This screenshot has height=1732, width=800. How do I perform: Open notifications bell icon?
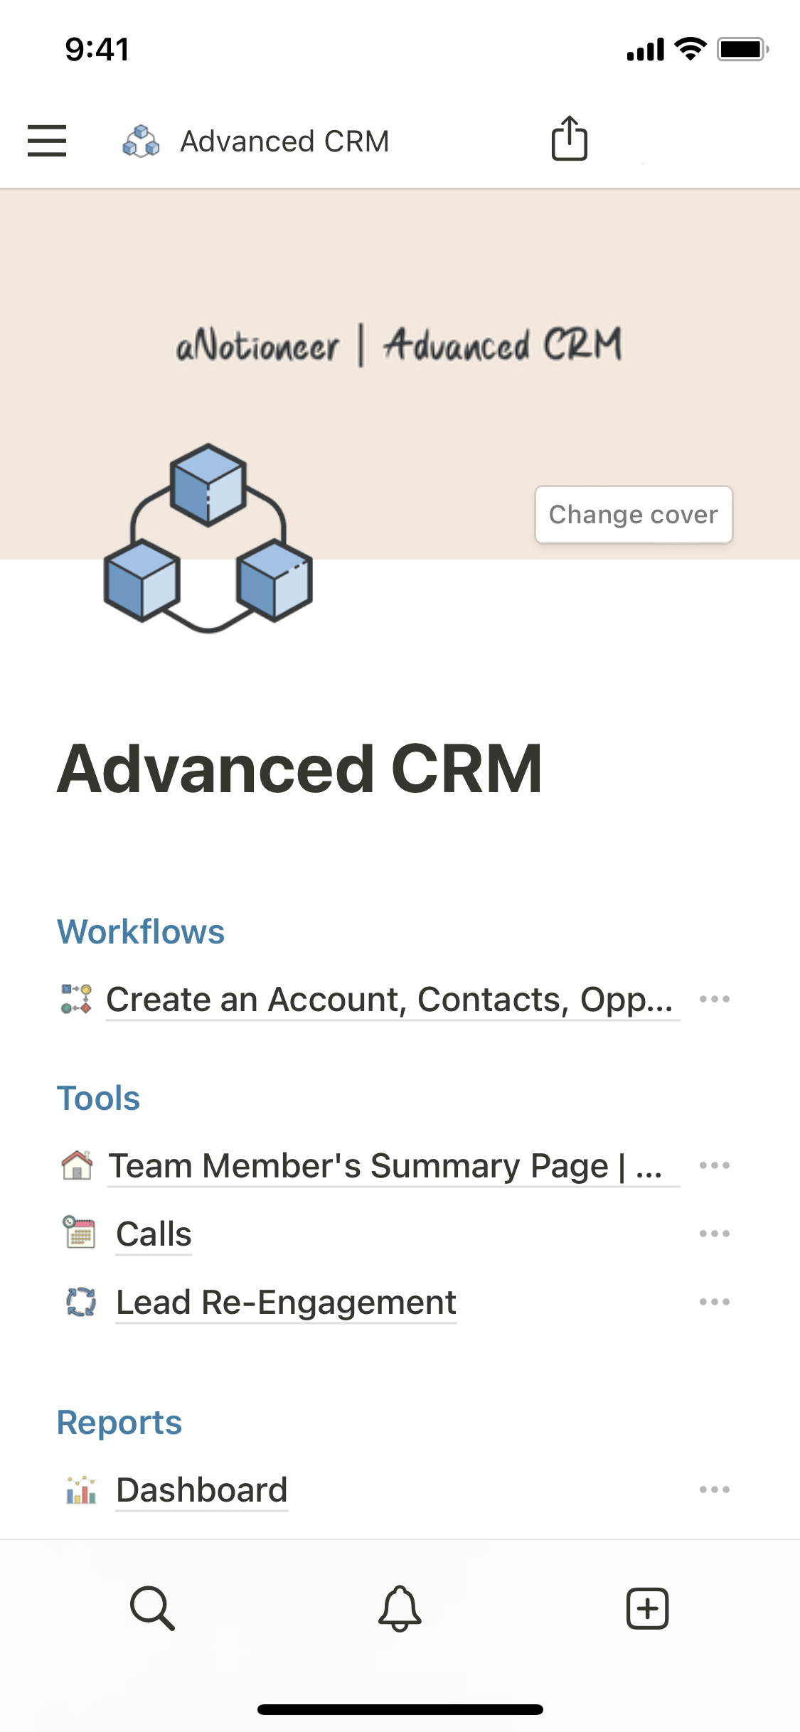tap(400, 1608)
